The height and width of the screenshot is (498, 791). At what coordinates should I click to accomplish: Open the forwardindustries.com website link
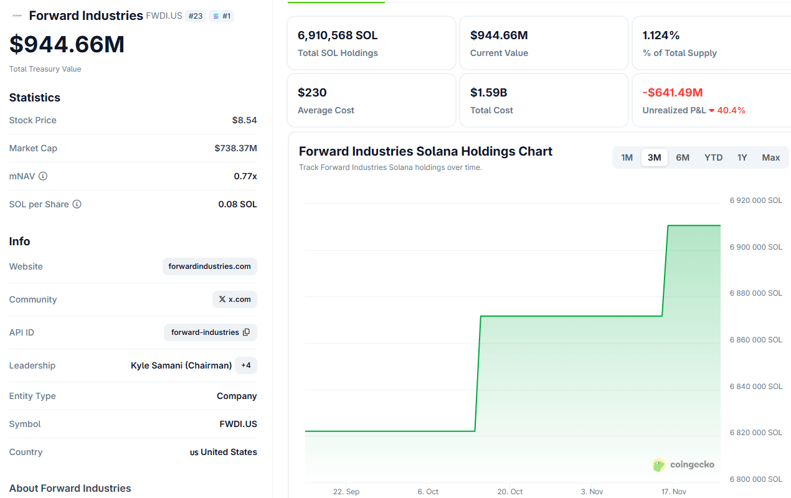209,266
